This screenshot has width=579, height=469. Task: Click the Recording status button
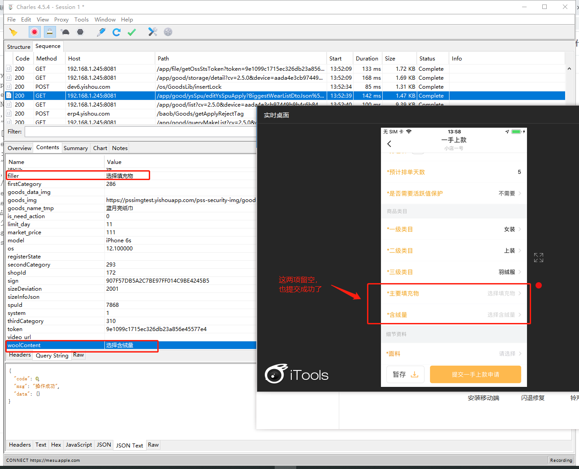coord(561,460)
